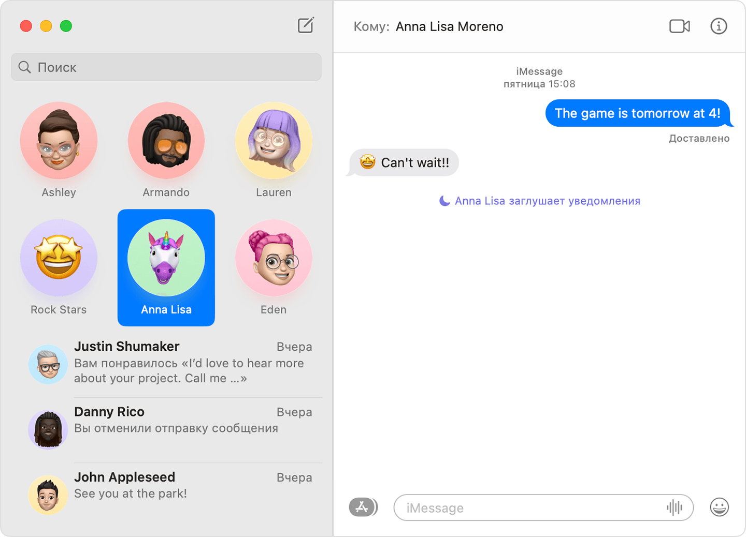Open the emoji picker
746x537 pixels.
coord(719,507)
